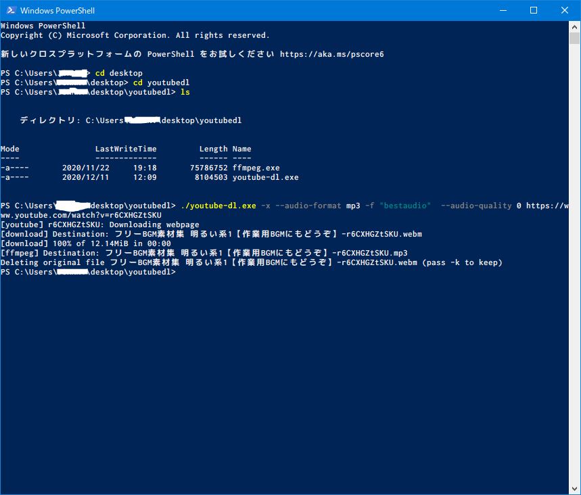
Task: Click the --audio-format option text
Action: 308,206
